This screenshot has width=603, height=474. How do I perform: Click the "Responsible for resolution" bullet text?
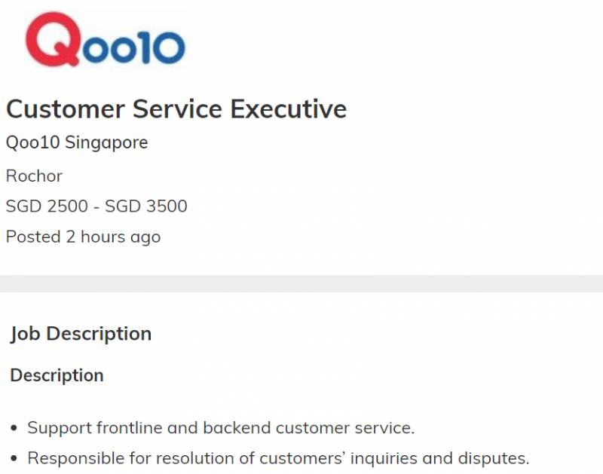279,458
